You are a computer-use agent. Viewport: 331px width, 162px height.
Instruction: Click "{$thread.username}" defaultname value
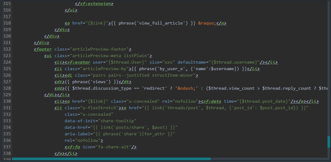(234, 62)
